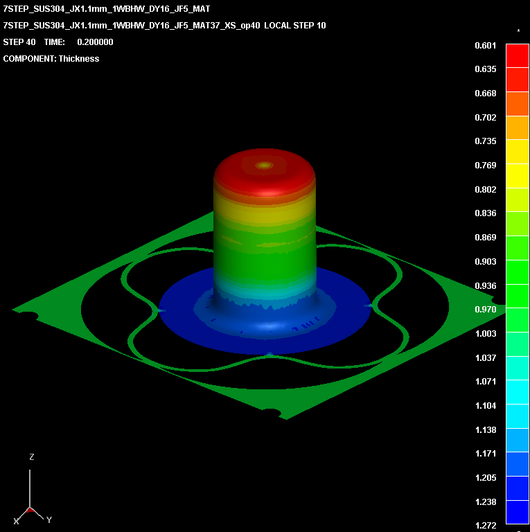Click legend value 0.936
The height and width of the screenshot is (532, 530).
click(x=485, y=285)
